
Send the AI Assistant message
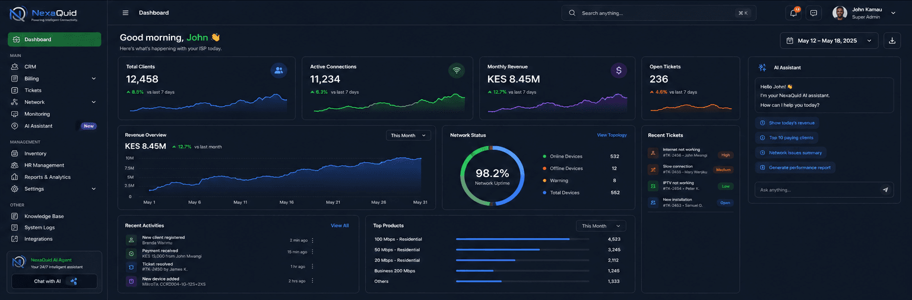point(885,190)
